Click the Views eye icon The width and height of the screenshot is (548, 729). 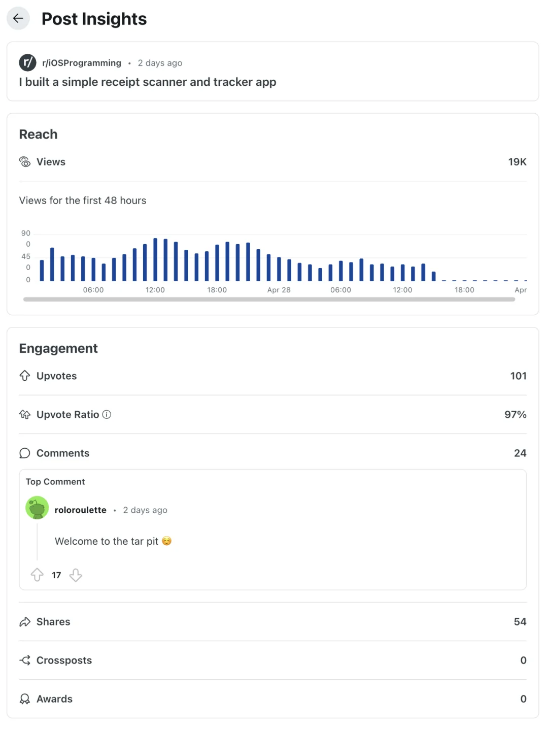point(25,162)
